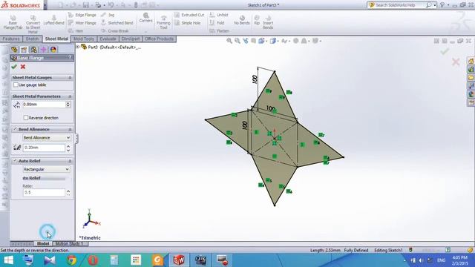
Task: Open the Forming Tool command
Action: tap(163, 22)
